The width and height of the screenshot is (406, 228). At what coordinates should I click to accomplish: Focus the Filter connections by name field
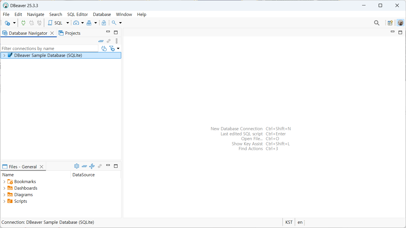[x=50, y=49]
